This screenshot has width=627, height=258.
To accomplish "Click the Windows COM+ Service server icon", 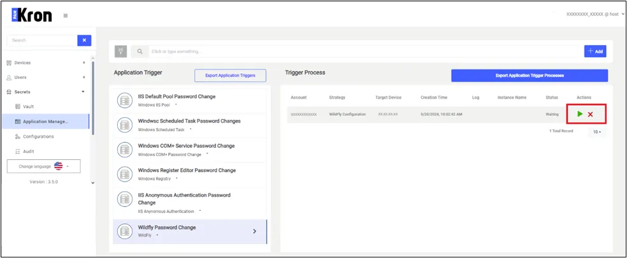I will point(125,150).
